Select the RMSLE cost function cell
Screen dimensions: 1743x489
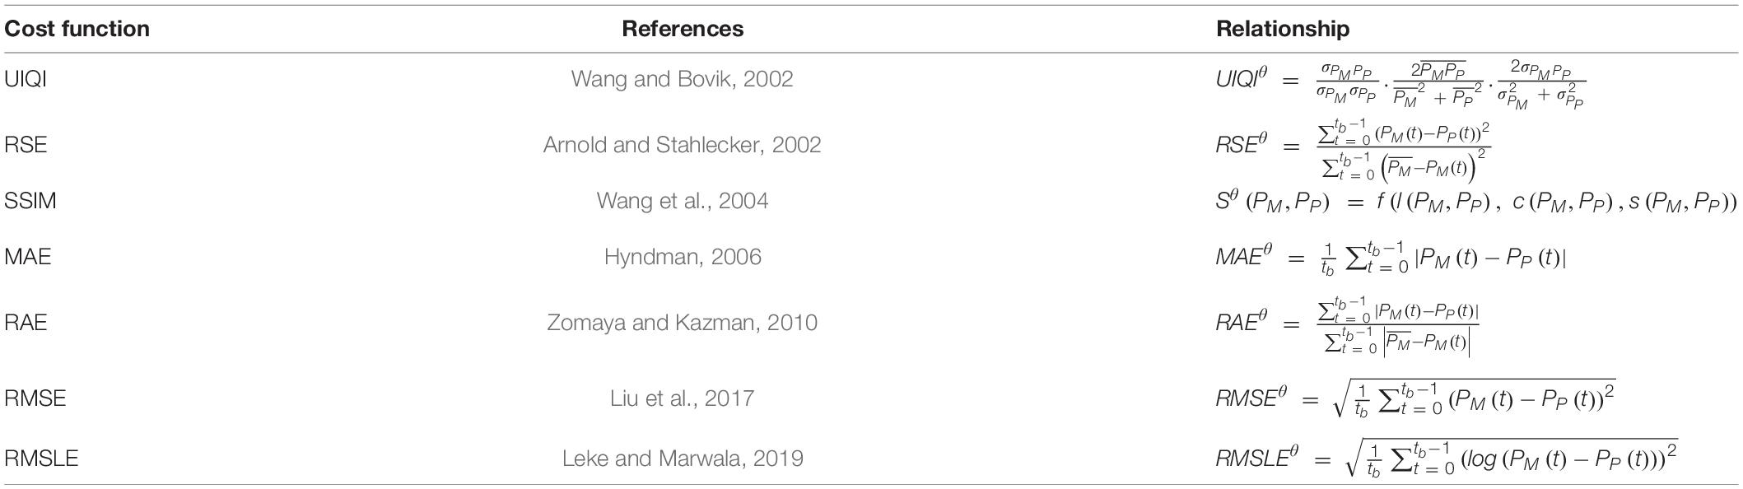point(41,458)
